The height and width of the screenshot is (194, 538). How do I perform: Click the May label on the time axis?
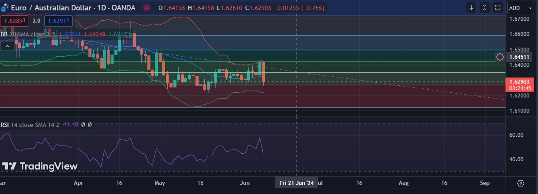160,183
